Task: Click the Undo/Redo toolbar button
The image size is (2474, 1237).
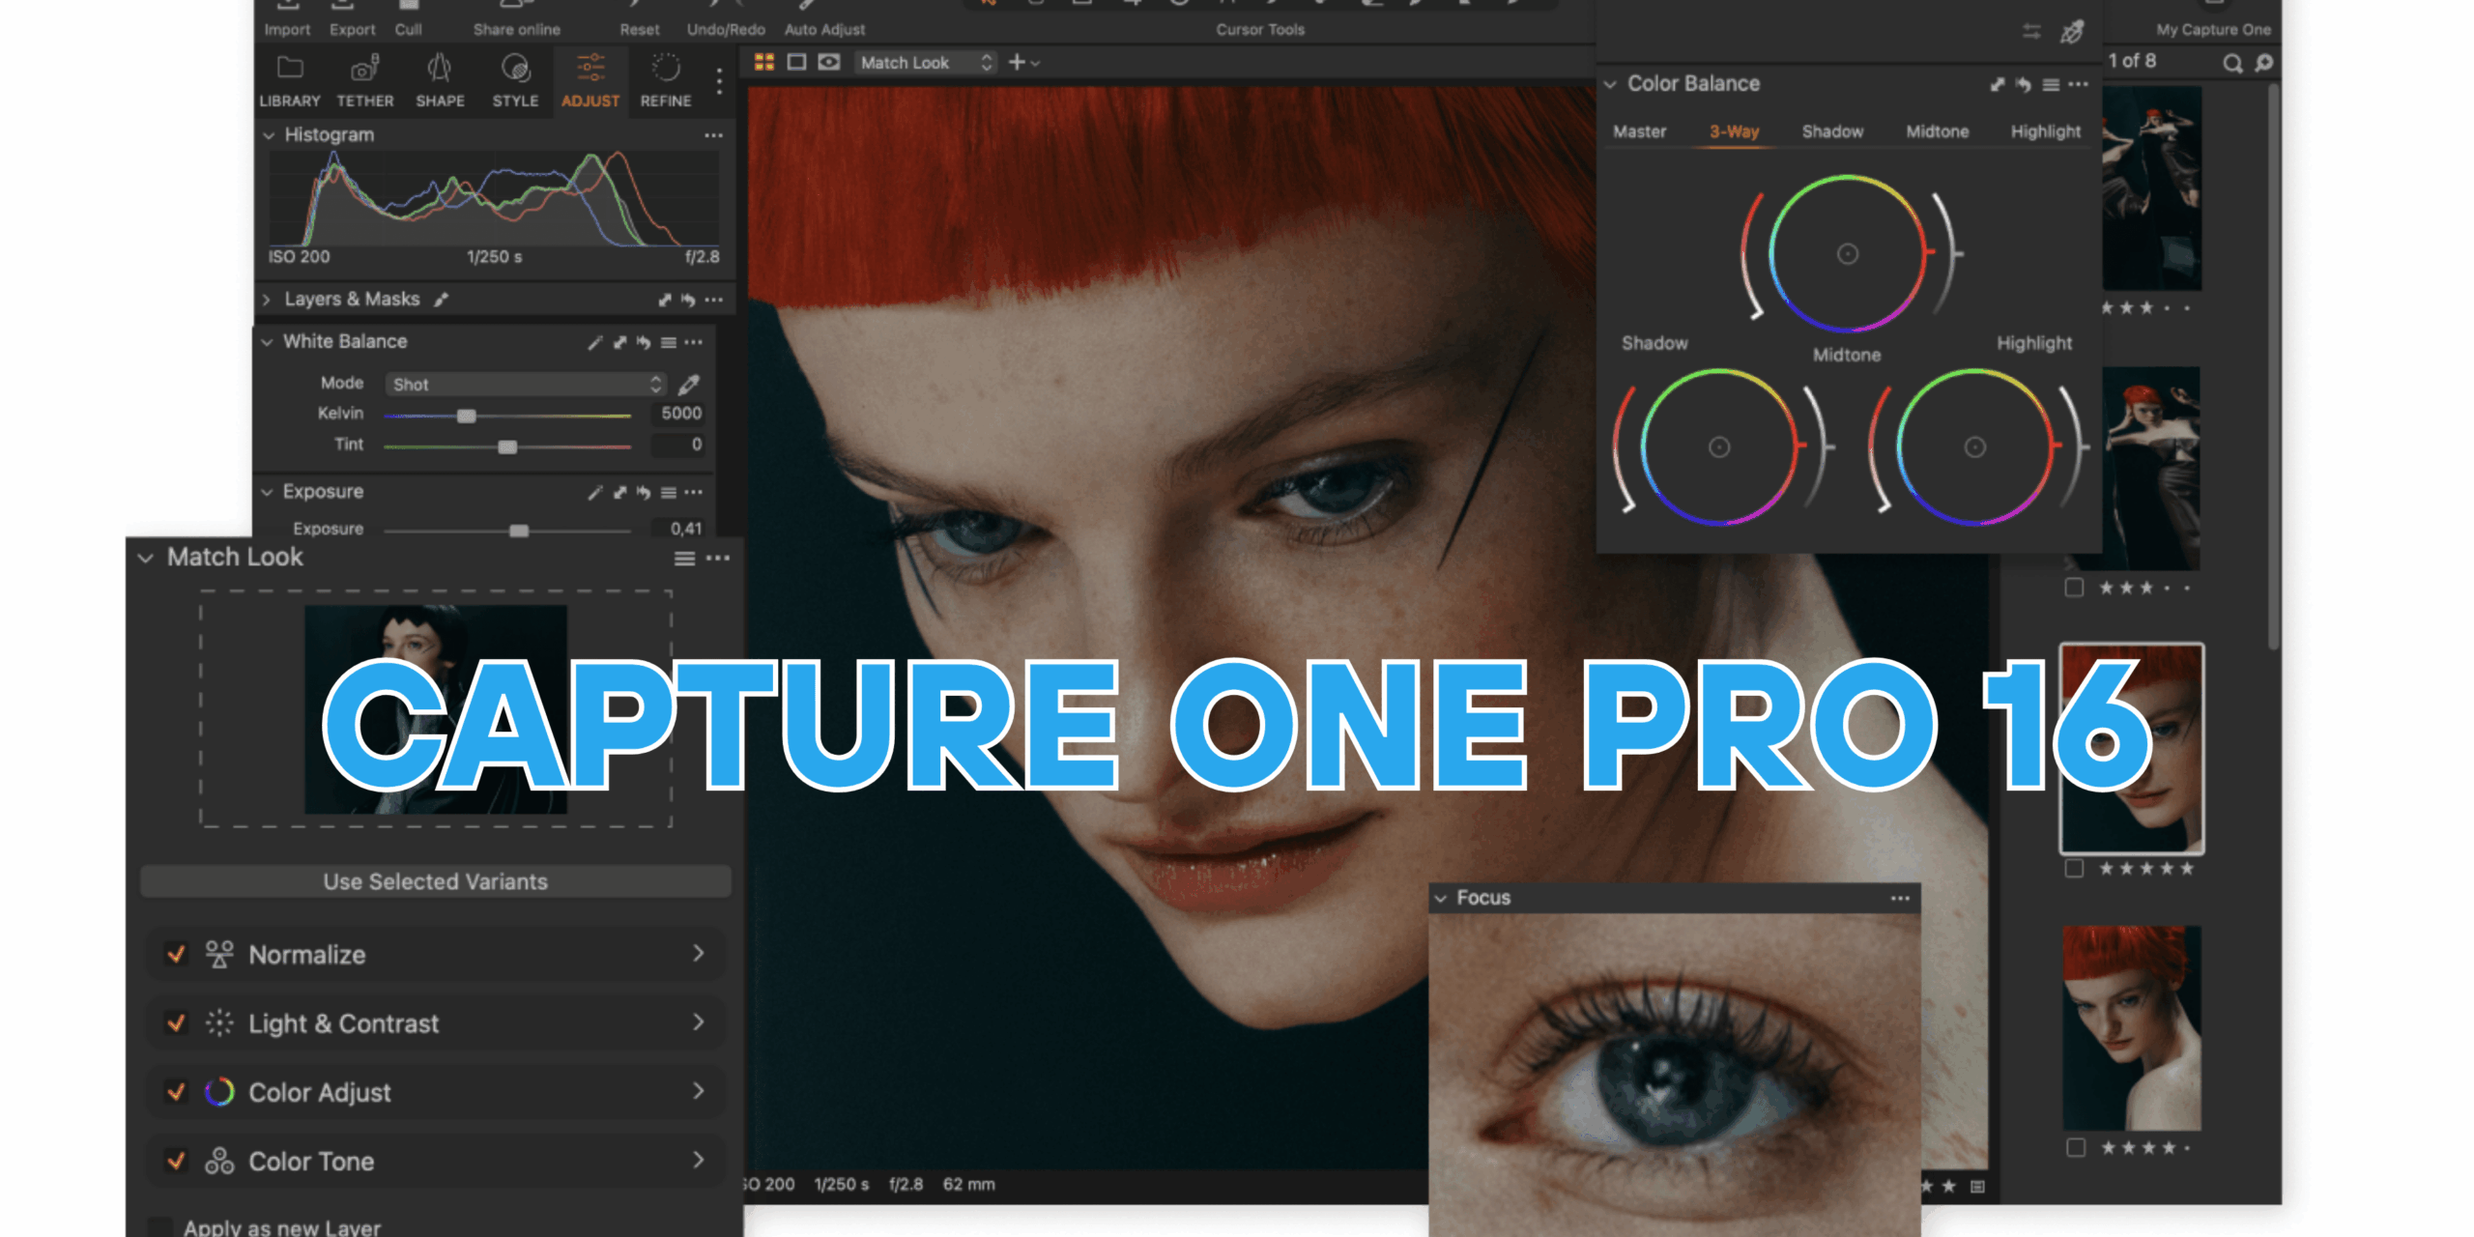Action: (x=726, y=19)
